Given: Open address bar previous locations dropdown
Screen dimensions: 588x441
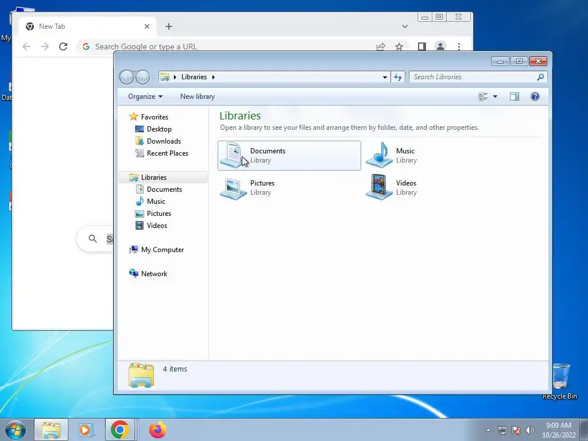Looking at the screenshot, I should [x=385, y=78].
